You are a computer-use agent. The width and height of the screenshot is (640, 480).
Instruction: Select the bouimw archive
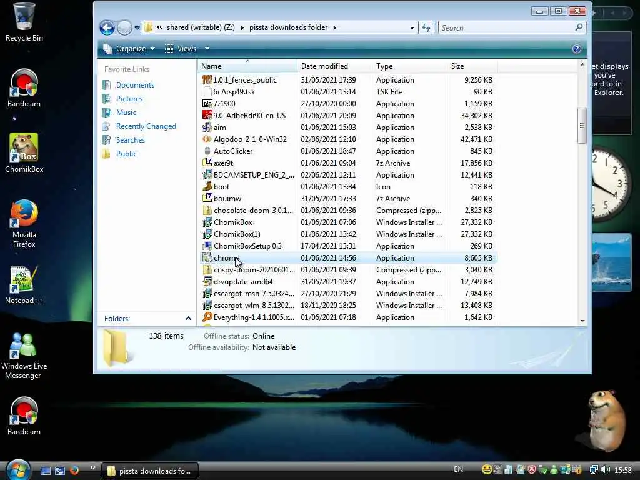point(227,198)
